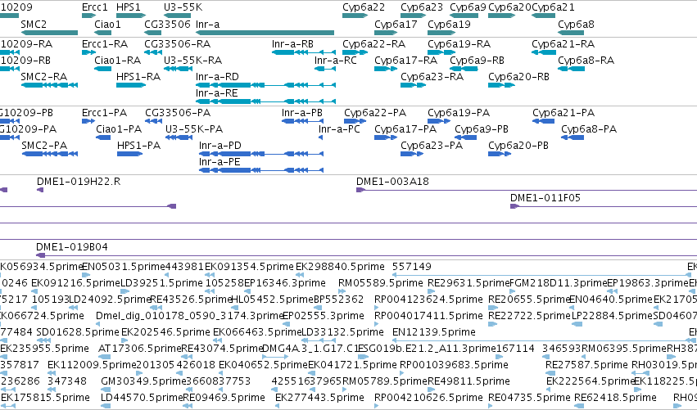697x410 pixels.
Task: Click BAC clone DME1-019B04 label
Action: point(72,246)
